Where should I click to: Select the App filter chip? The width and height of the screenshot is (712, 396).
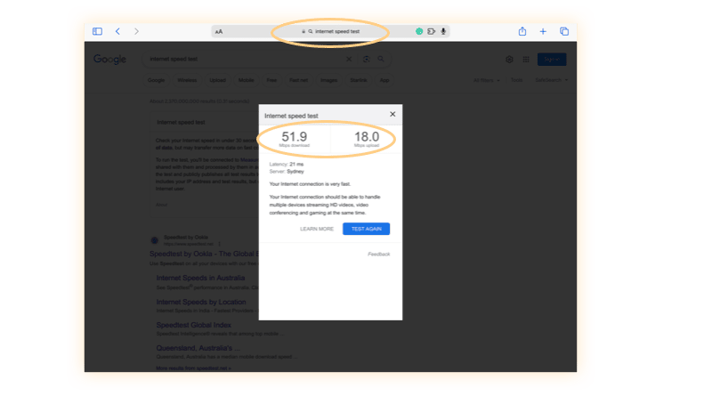point(384,80)
